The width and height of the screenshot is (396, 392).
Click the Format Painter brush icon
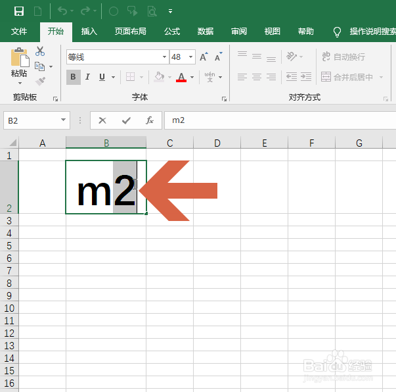[40, 82]
